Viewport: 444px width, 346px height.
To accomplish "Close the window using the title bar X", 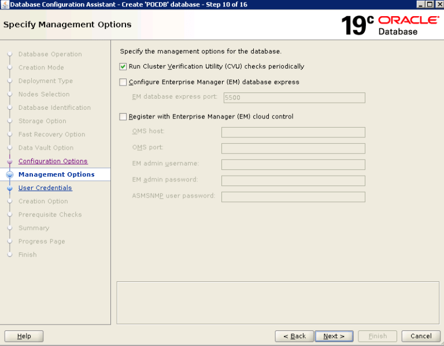I will coord(438,5).
